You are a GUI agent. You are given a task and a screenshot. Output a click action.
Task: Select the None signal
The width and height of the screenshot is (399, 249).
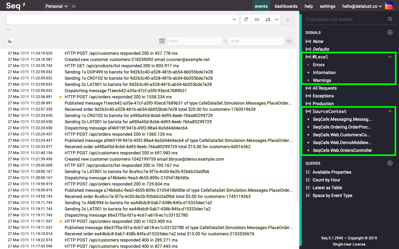pyautogui.click(x=318, y=41)
